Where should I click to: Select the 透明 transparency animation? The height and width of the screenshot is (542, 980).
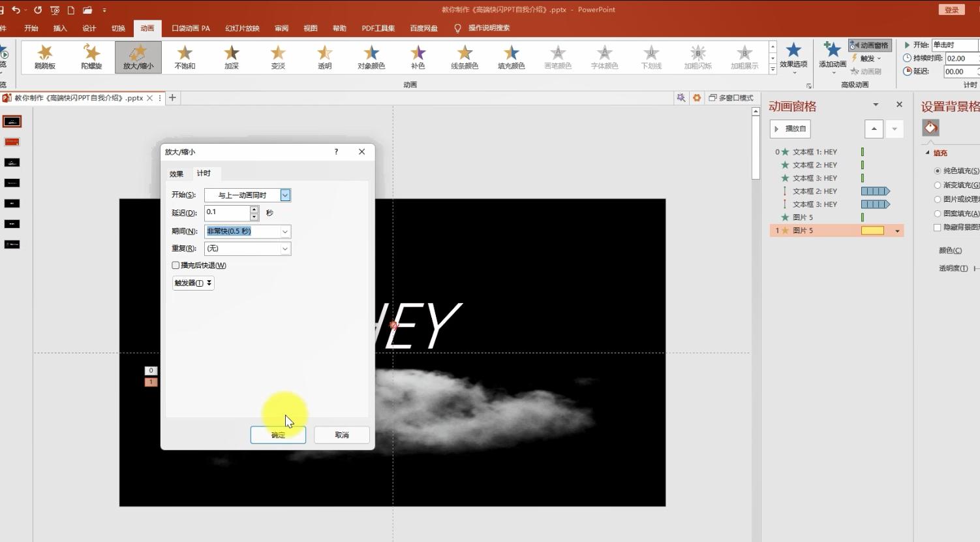pos(324,57)
